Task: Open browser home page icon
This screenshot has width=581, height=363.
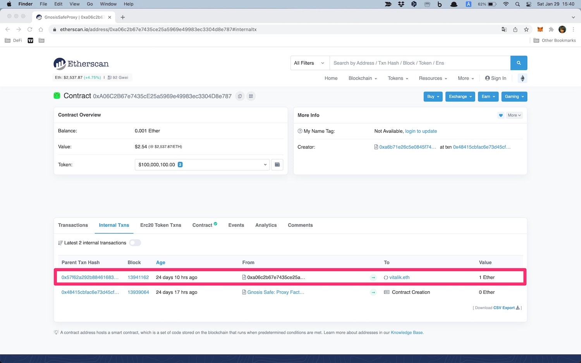Action: [41, 29]
